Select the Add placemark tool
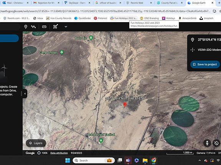Screen dimensions: 221x165 (26, 27)
